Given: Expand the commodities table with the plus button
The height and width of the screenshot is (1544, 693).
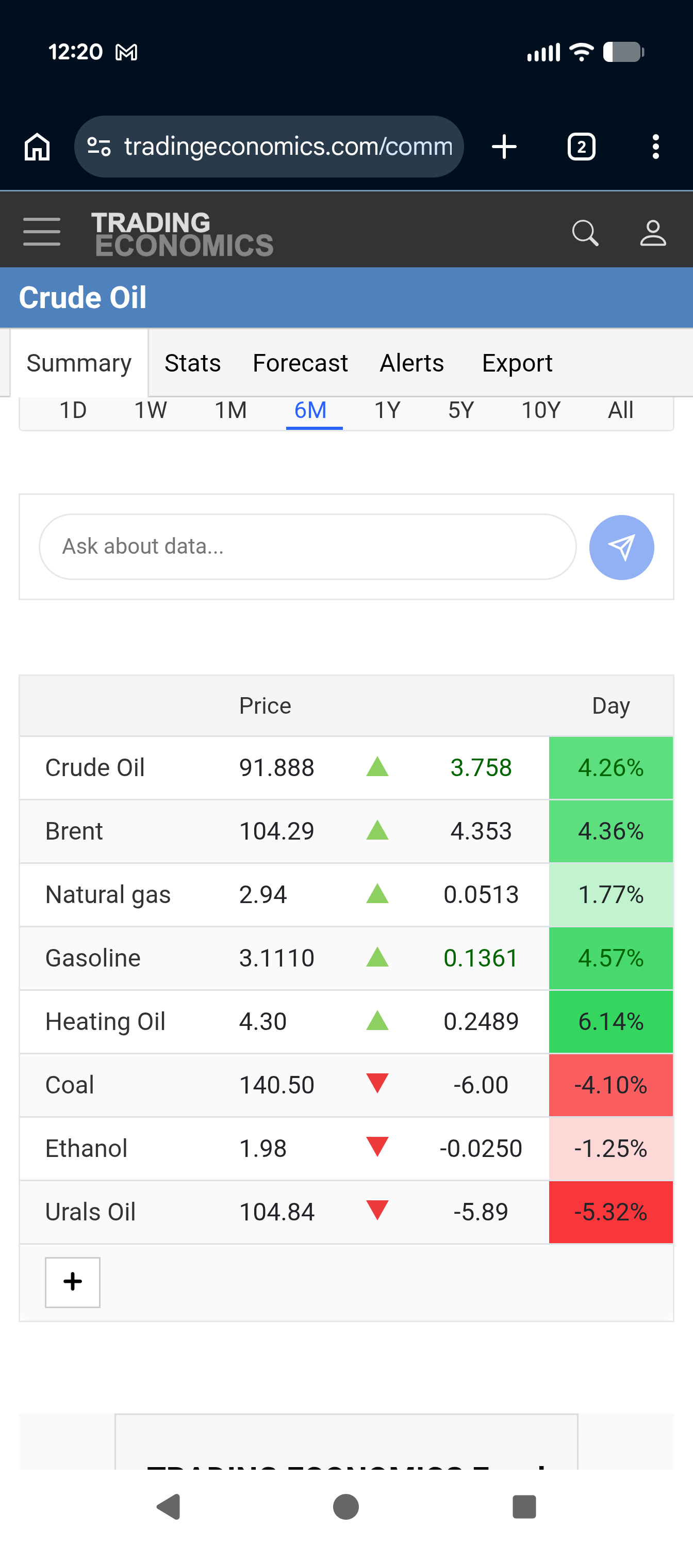Looking at the screenshot, I should tap(73, 1282).
